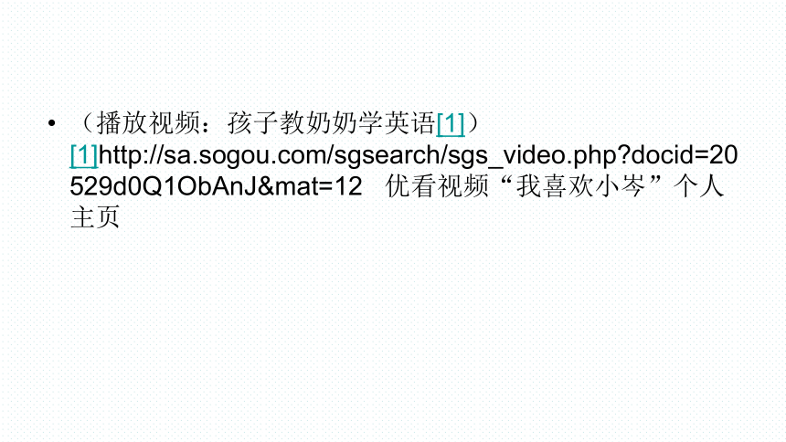Click the opening parenthesis before 播放
786x442 pixels.
pyautogui.click(x=86, y=123)
